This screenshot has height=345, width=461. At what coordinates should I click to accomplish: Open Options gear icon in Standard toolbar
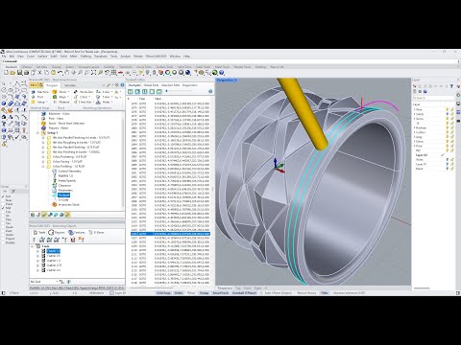point(201,73)
